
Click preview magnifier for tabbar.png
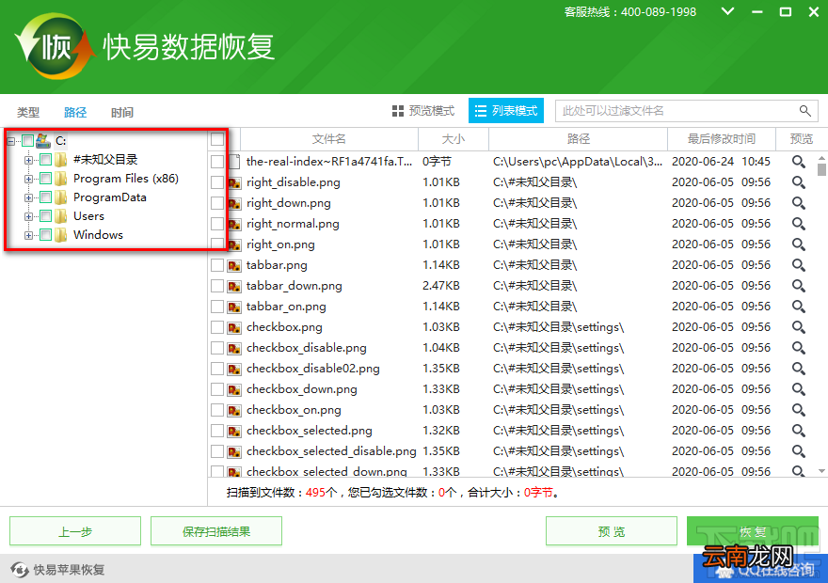[x=799, y=265]
